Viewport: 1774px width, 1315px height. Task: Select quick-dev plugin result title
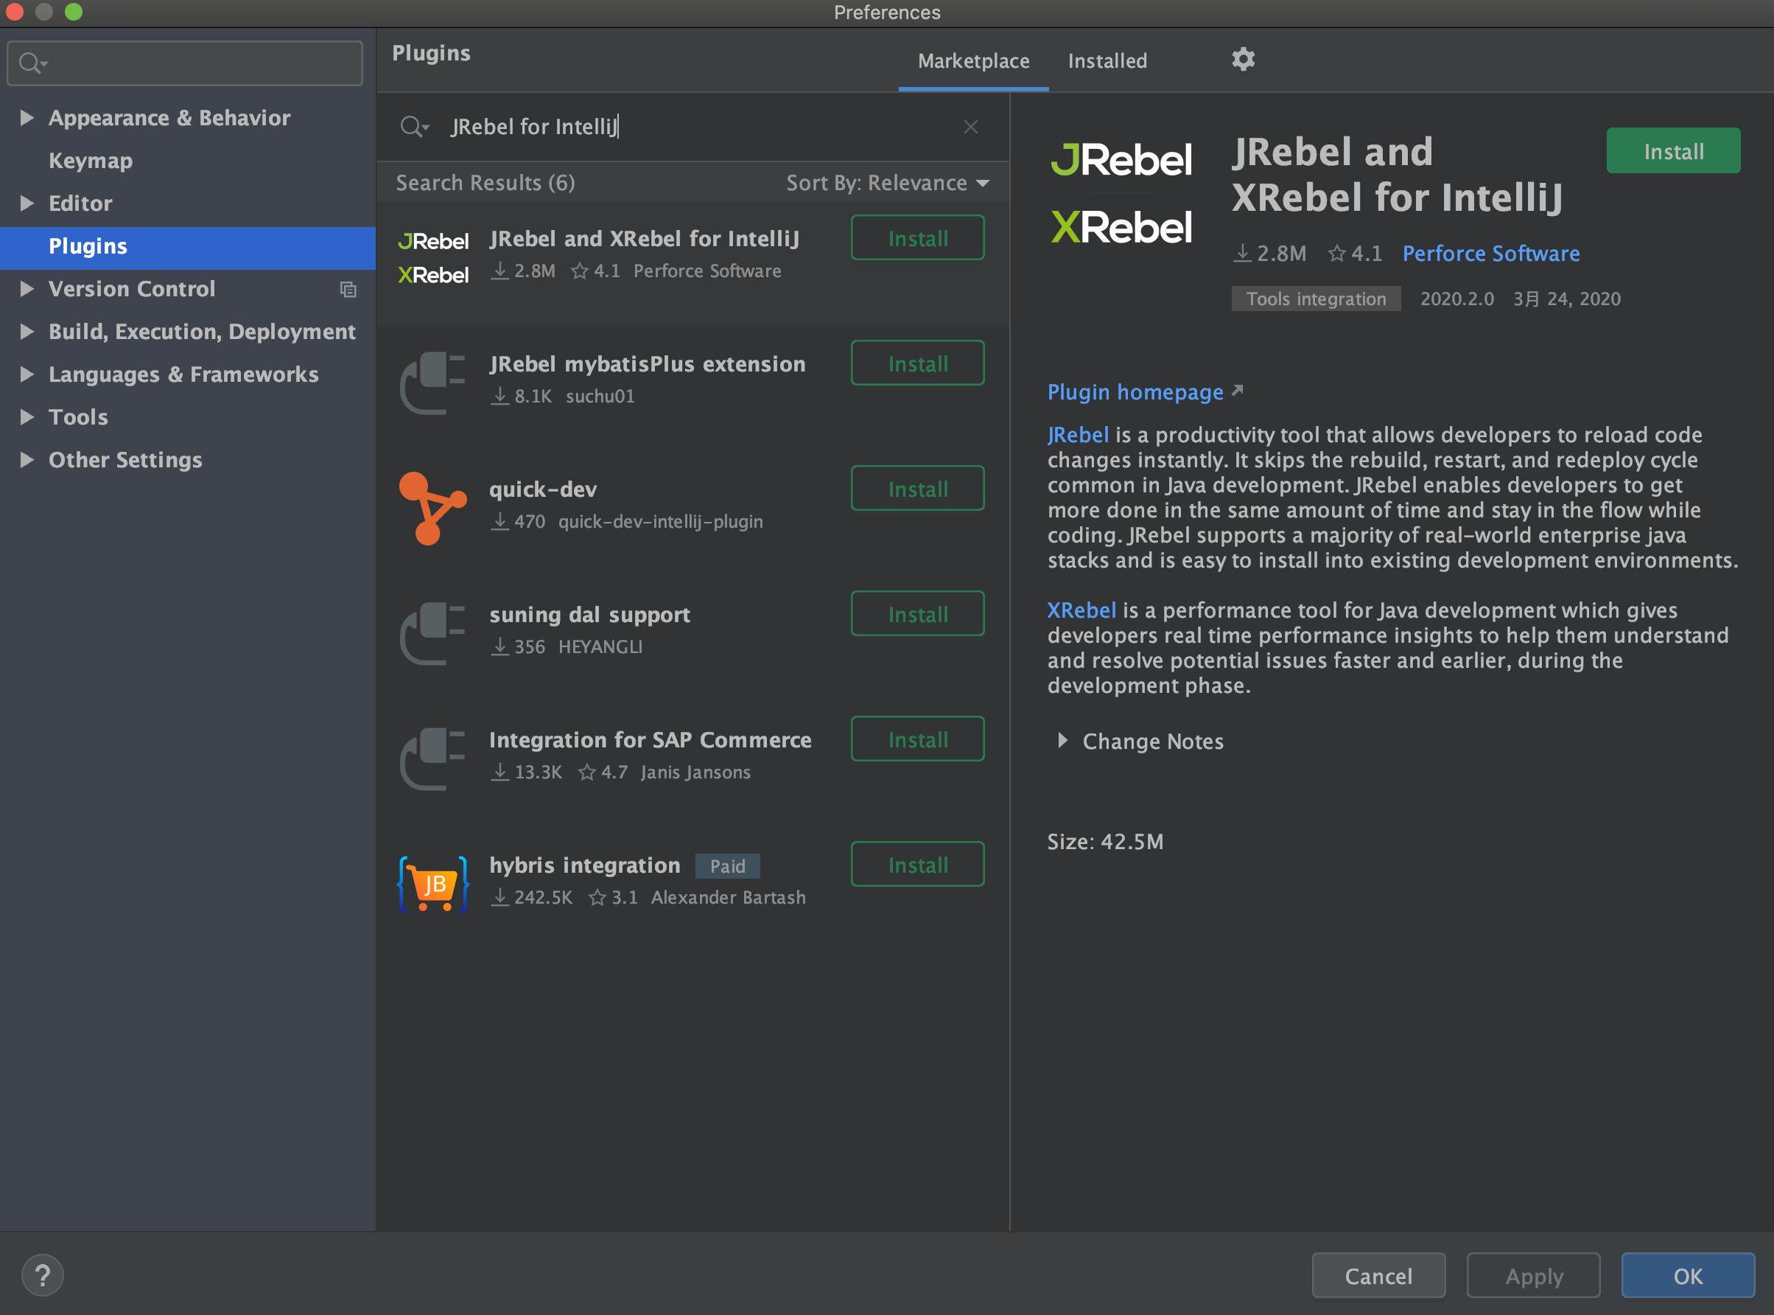(x=542, y=489)
